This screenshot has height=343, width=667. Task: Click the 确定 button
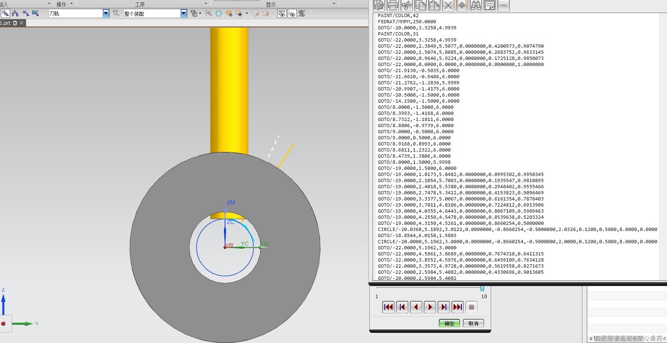pos(449,323)
